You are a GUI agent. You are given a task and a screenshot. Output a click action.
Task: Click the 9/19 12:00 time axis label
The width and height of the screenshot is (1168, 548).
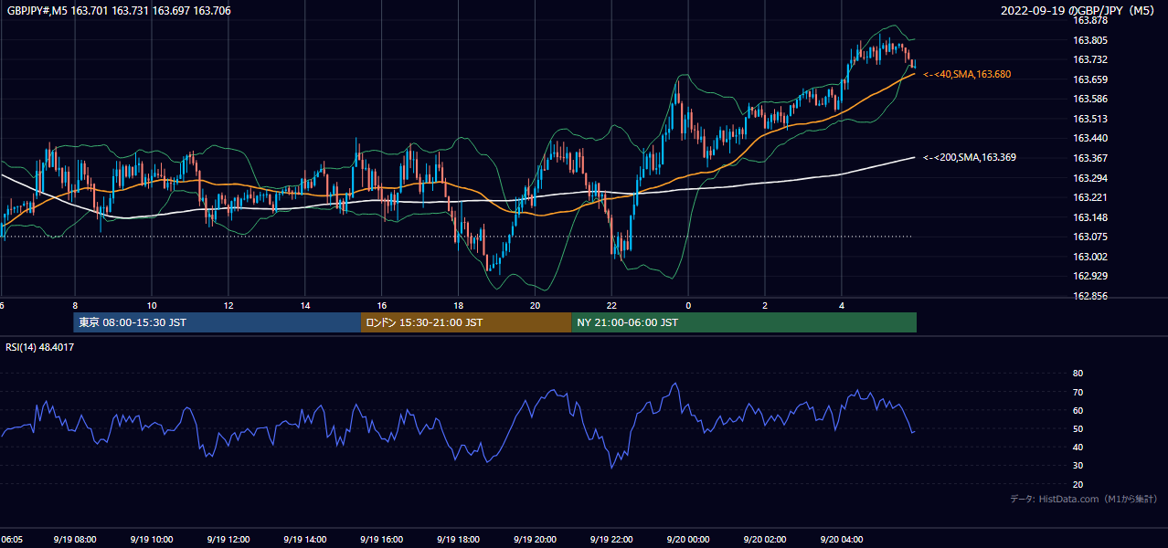click(228, 540)
